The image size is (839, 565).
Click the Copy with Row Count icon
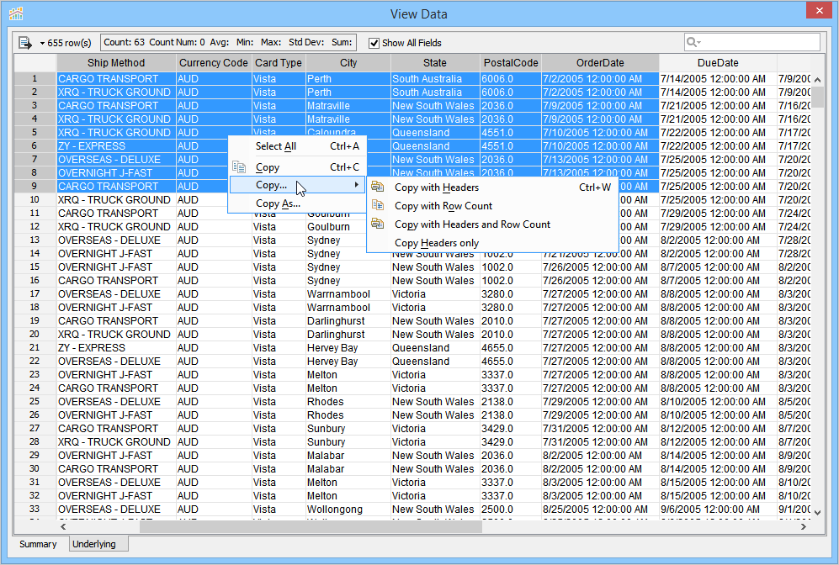[x=378, y=205]
